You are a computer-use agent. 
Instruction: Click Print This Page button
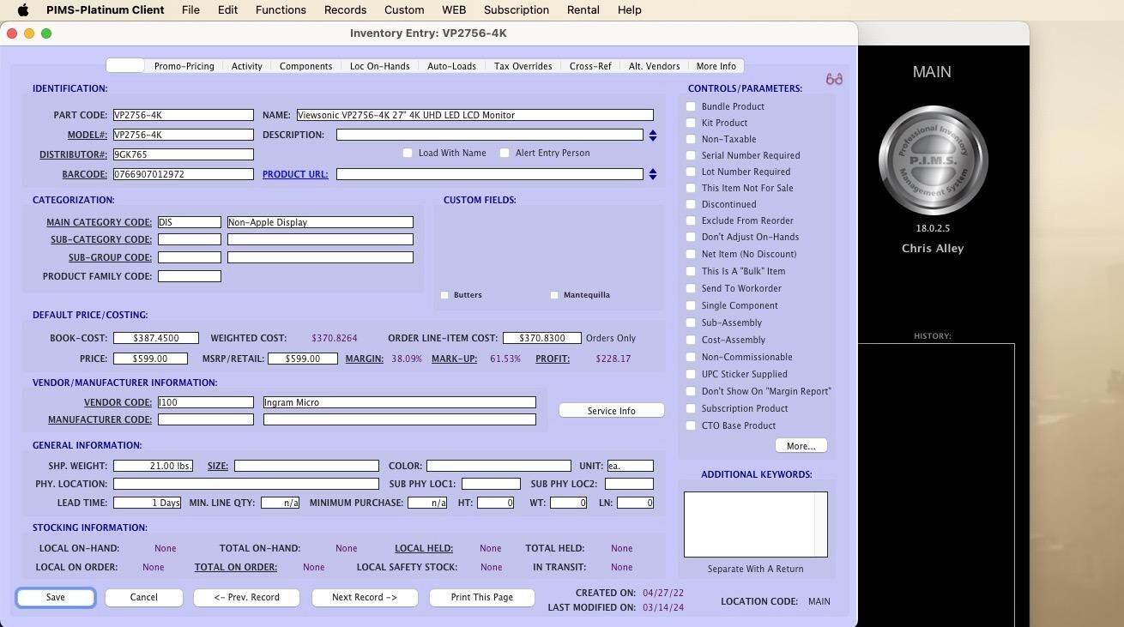pyautogui.click(x=482, y=597)
